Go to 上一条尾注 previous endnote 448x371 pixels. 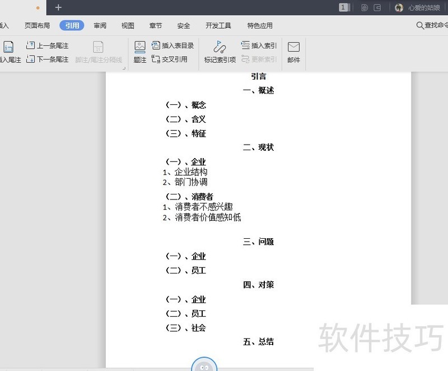click(x=48, y=45)
